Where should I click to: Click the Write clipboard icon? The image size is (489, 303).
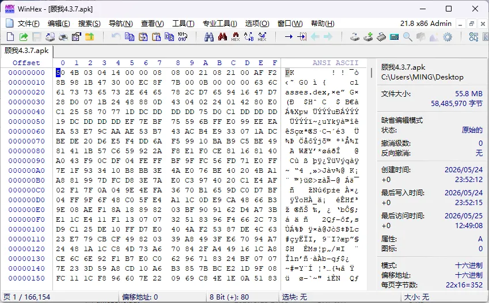point(143,37)
